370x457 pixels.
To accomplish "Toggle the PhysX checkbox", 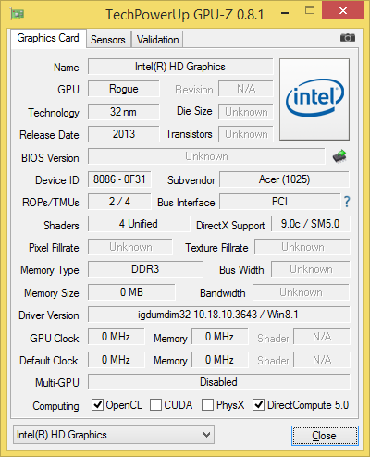I will [x=207, y=404].
